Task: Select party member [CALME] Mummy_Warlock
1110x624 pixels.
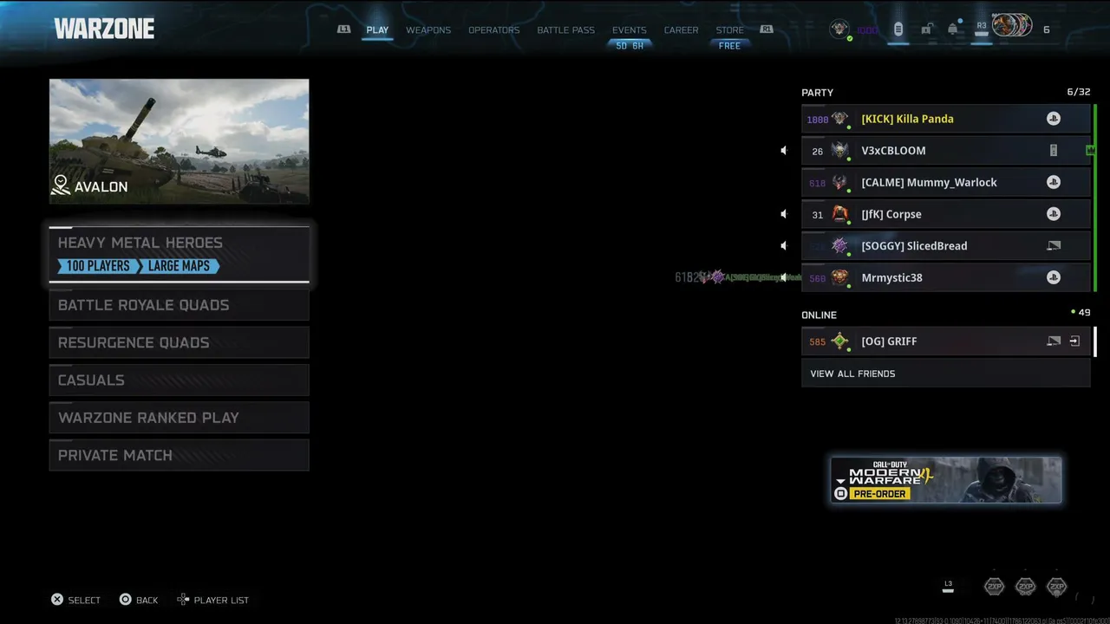Action: click(945, 182)
